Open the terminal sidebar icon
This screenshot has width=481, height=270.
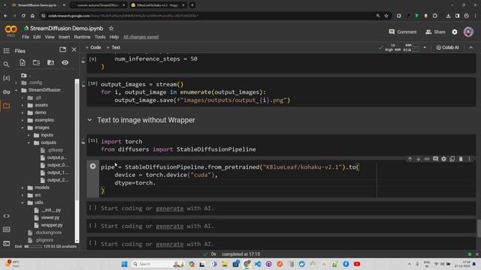click(6, 243)
